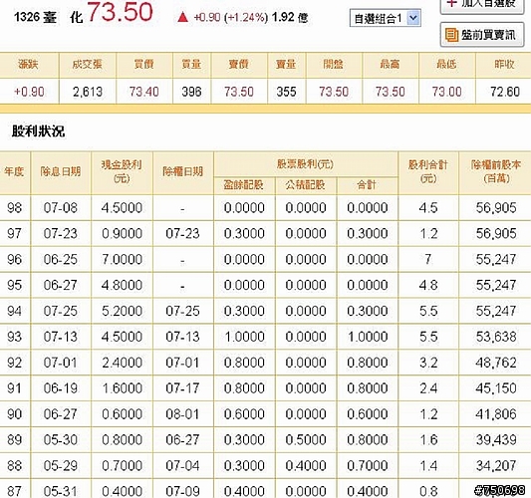This screenshot has width=531, height=498.
Task: Select year 90 ex-rights date 08-01
Action: 183,414
